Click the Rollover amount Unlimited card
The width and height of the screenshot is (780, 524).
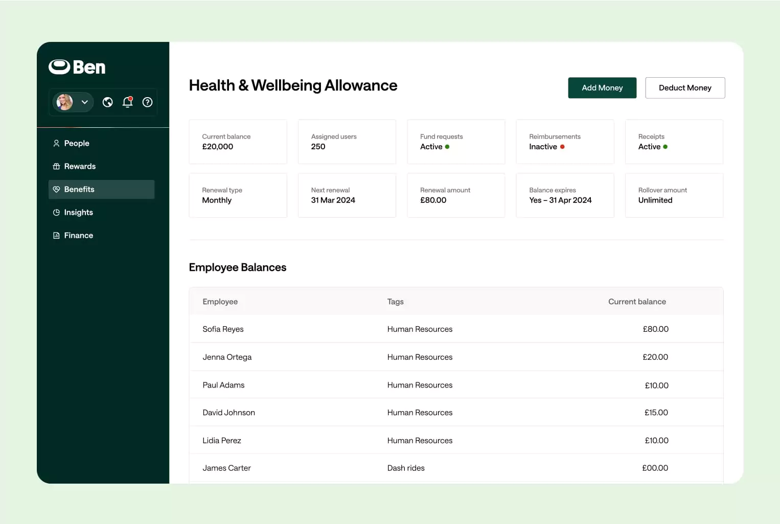pos(674,195)
